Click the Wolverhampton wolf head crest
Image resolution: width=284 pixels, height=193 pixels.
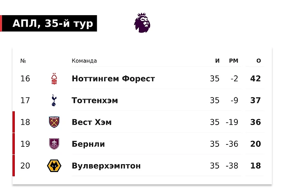coord(54,166)
